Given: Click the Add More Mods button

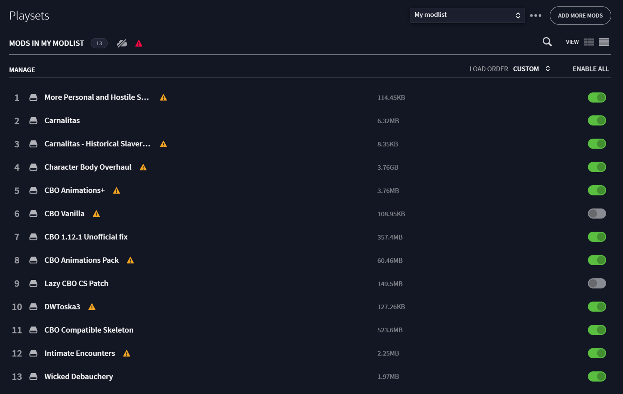Looking at the screenshot, I should point(580,15).
